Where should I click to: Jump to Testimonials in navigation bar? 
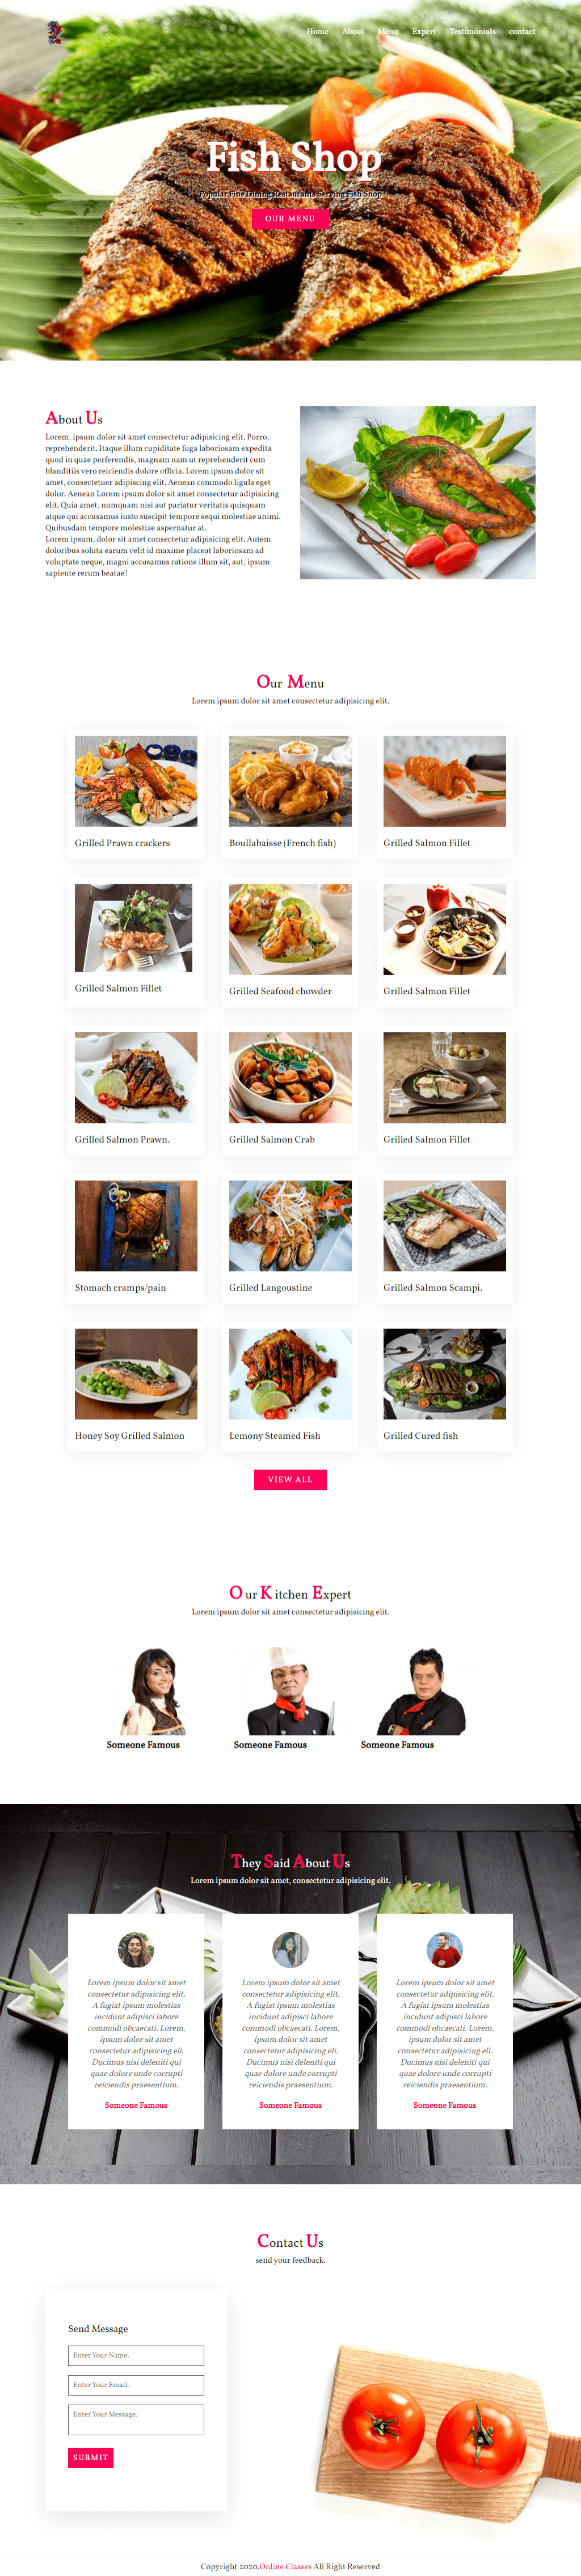pyautogui.click(x=472, y=31)
